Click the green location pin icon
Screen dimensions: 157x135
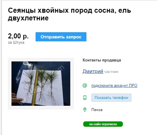(85, 110)
